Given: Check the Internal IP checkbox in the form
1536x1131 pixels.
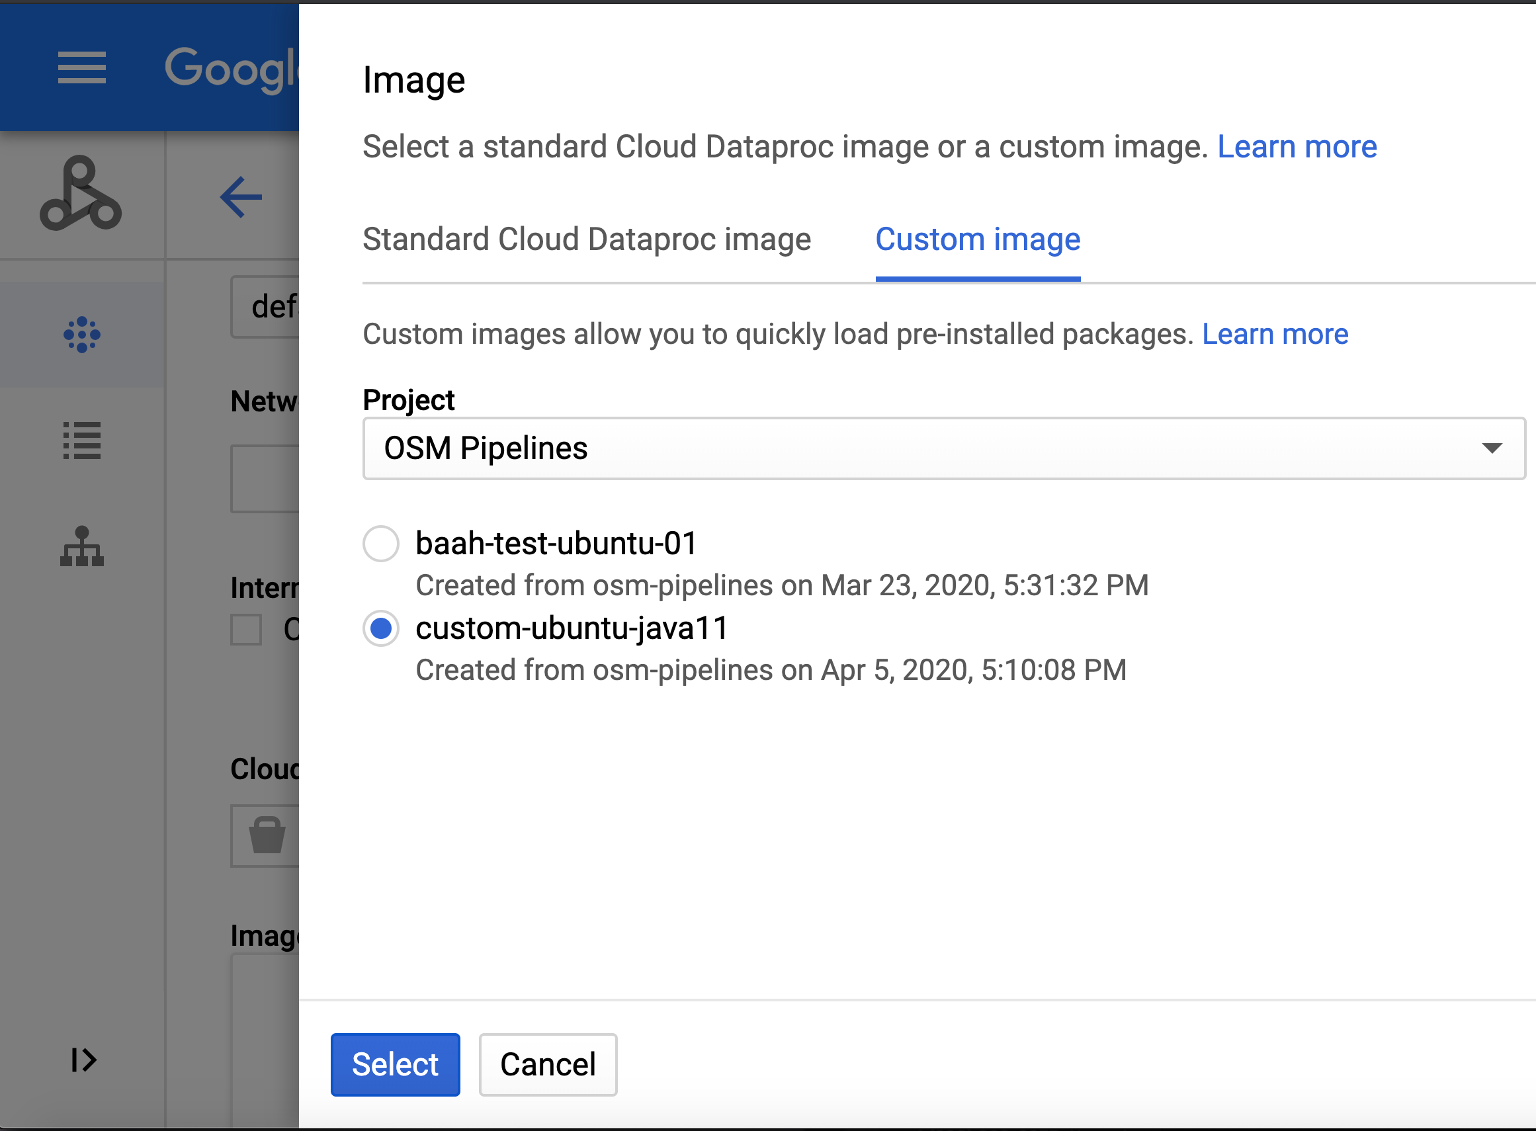Looking at the screenshot, I should (x=246, y=630).
